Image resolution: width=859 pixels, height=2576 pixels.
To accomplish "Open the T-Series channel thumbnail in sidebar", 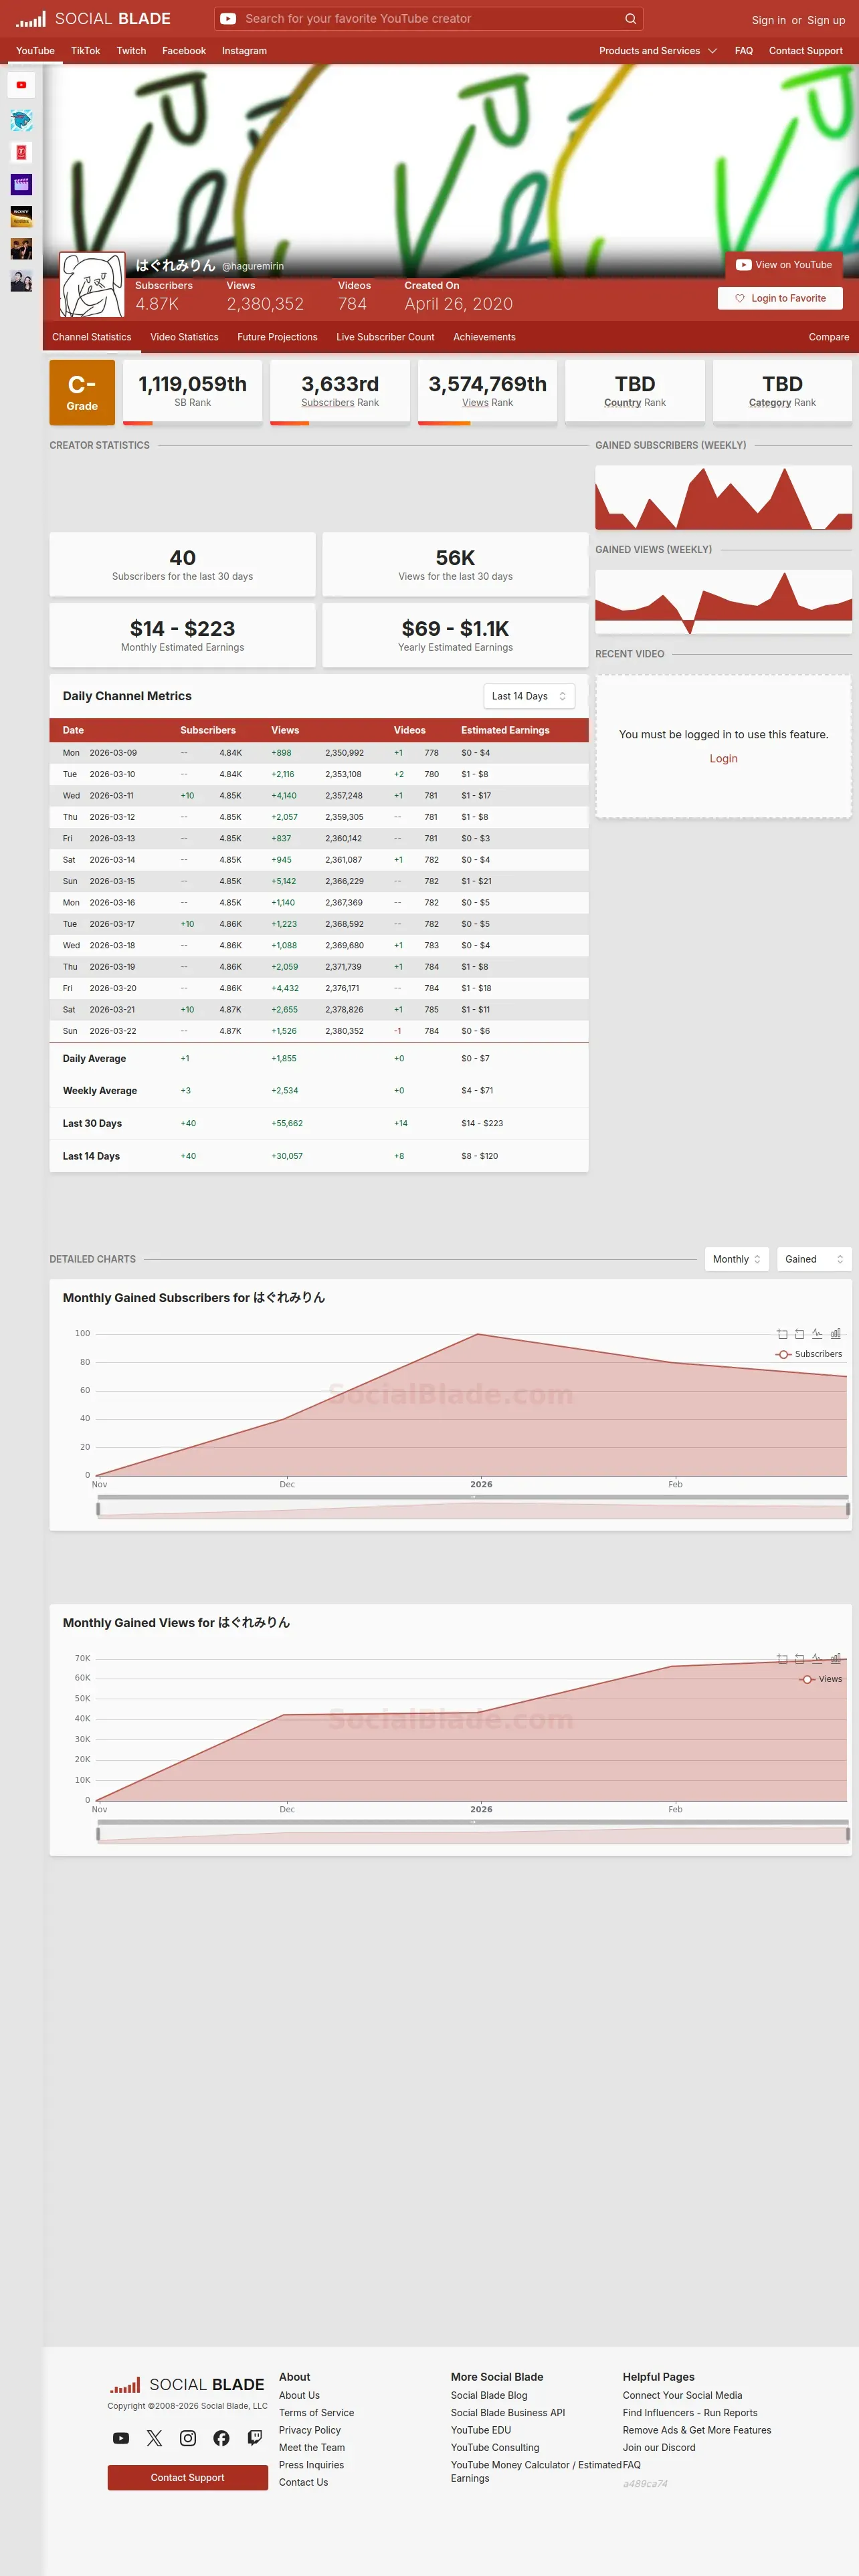I will (21, 153).
